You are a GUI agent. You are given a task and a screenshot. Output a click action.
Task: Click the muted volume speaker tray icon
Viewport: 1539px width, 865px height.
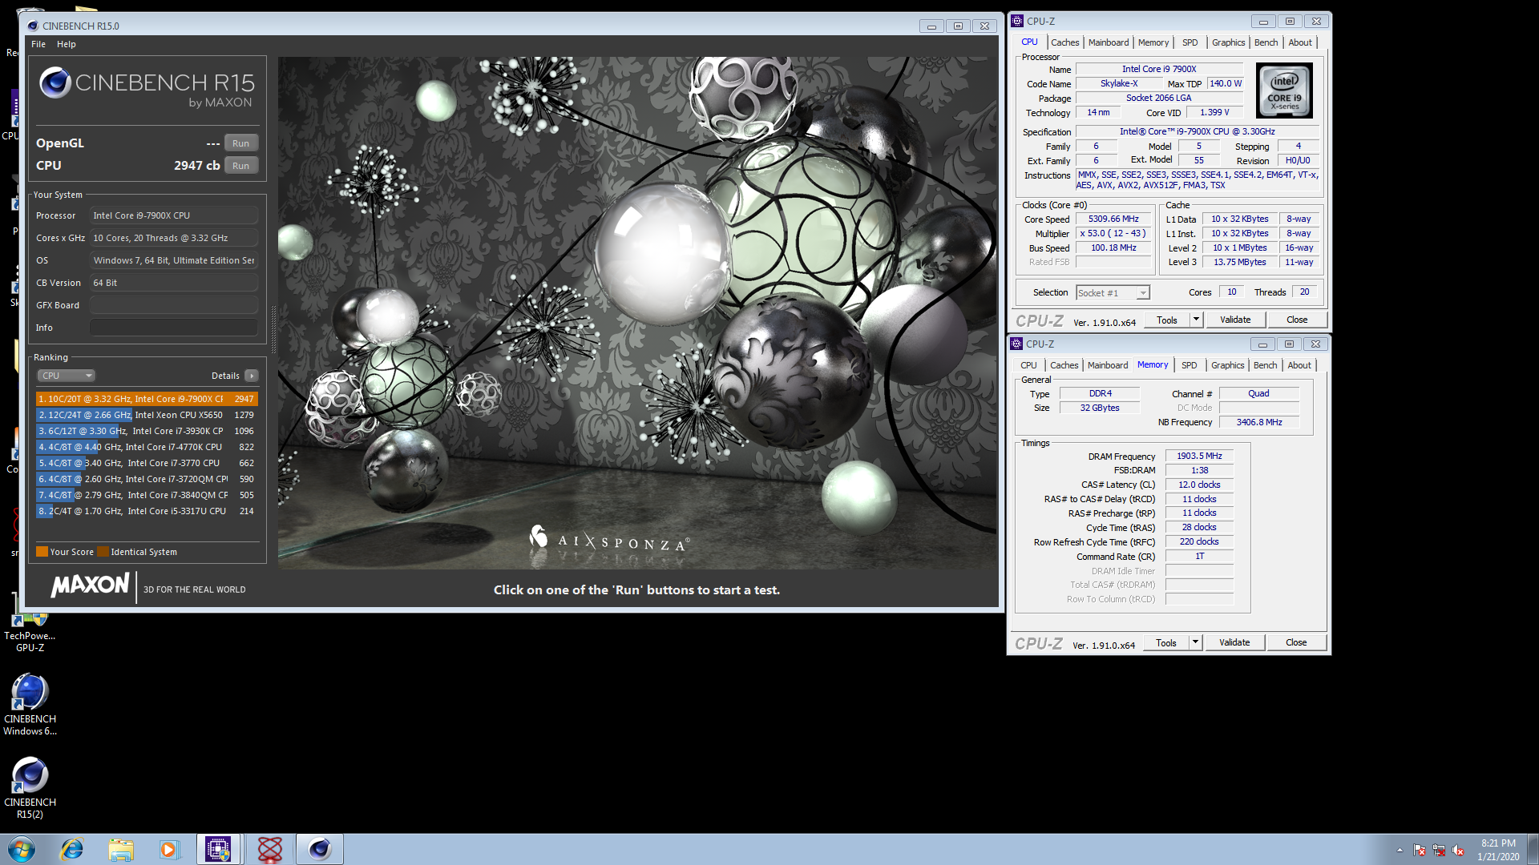click(1458, 851)
